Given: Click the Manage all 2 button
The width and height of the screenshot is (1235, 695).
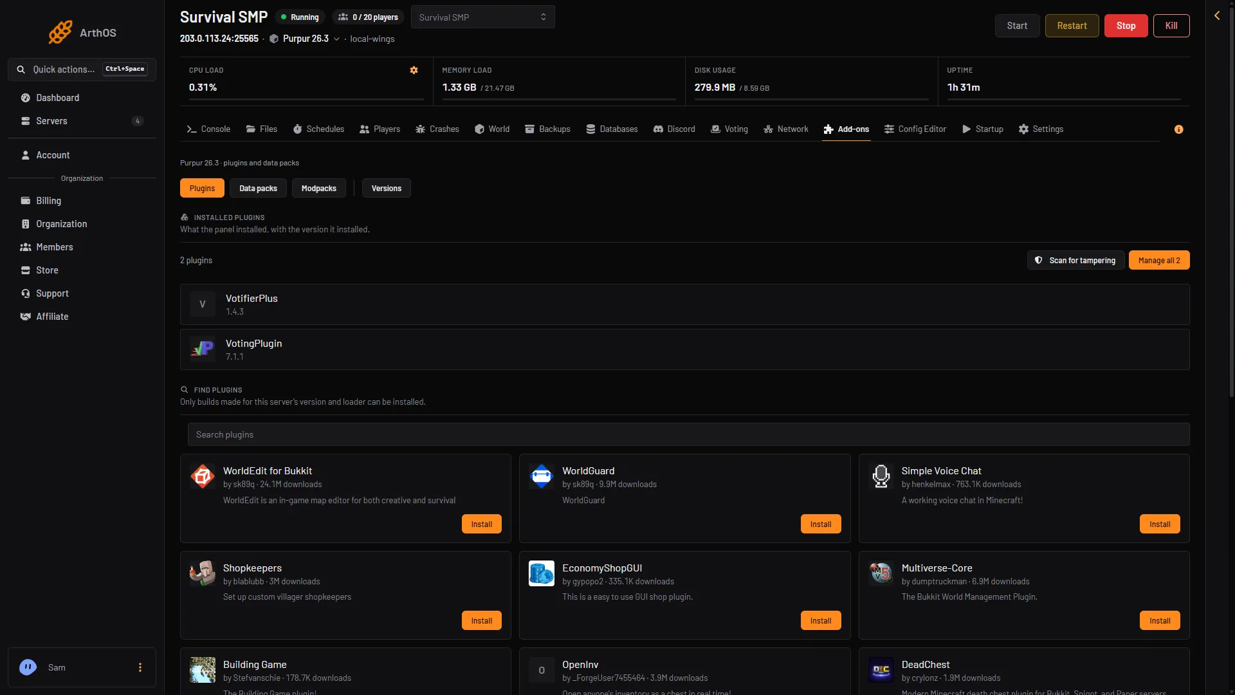Looking at the screenshot, I should click(x=1159, y=260).
